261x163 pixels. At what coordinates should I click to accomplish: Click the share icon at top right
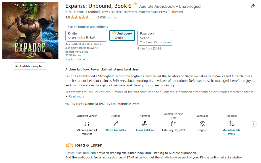click(253, 6)
